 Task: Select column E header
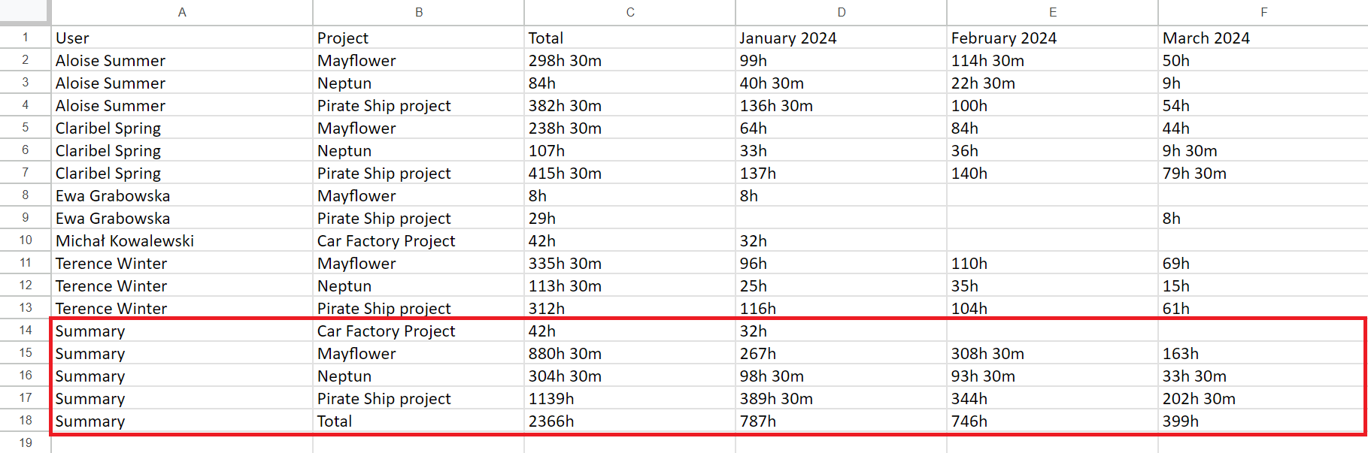point(1053,12)
